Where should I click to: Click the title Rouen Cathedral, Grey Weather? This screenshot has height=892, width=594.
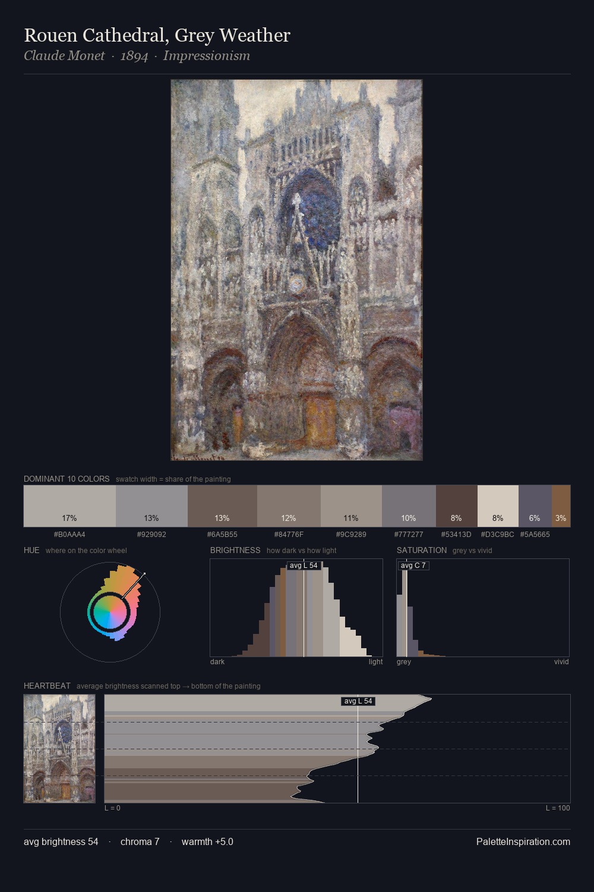(x=157, y=35)
